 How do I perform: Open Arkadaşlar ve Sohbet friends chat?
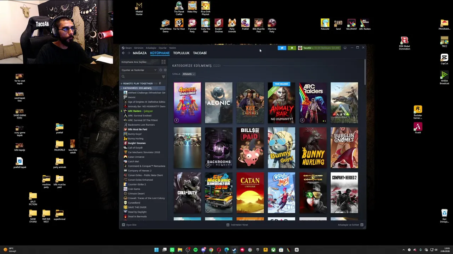(x=350, y=225)
